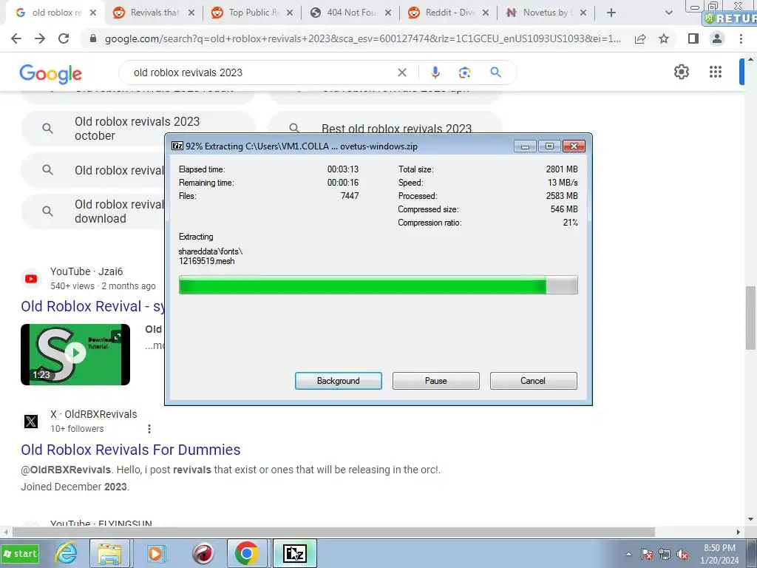Viewport: 757px width, 568px height.
Task: Start voice search with the microphone icon
Action: (435, 72)
